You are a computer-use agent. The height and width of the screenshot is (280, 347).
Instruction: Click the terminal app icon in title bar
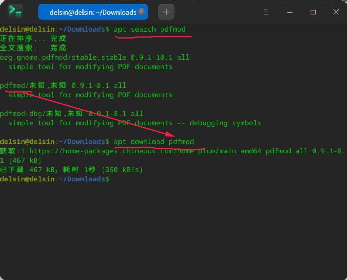pos(15,12)
